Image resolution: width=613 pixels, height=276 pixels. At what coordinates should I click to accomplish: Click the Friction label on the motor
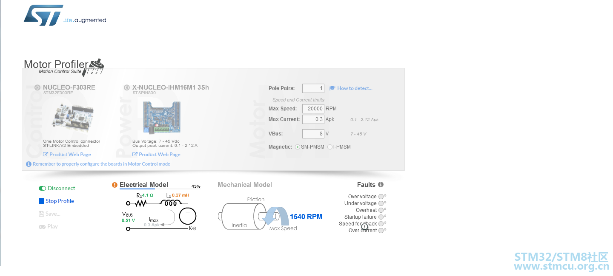256,200
